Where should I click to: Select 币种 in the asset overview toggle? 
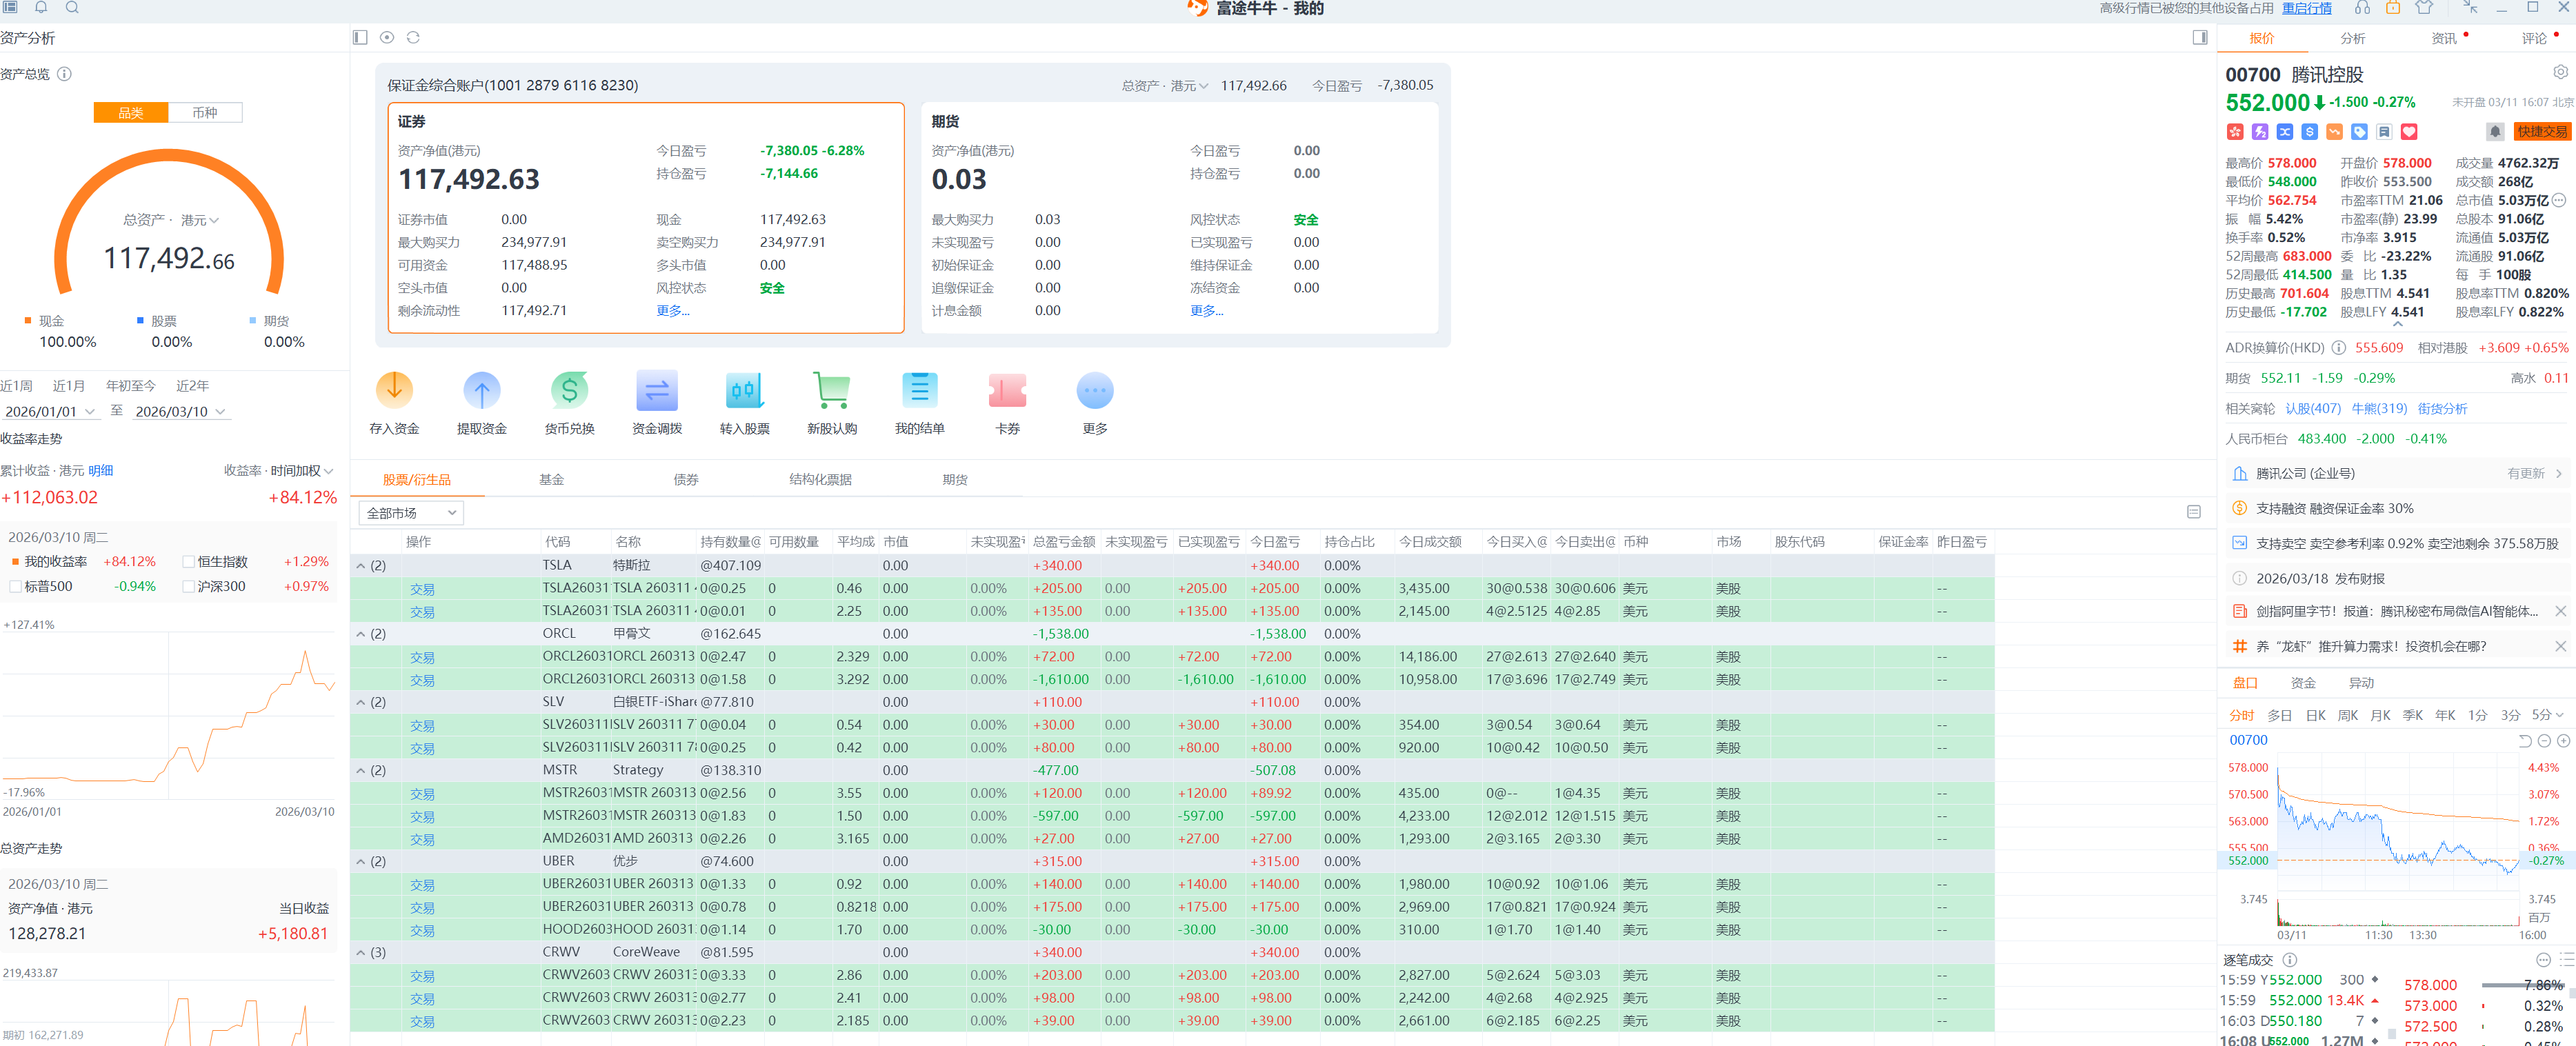[205, 113]
